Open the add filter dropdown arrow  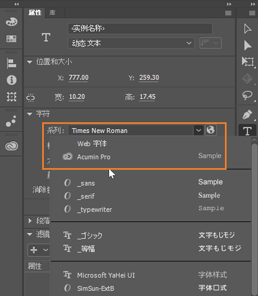(x=45, y=250)
